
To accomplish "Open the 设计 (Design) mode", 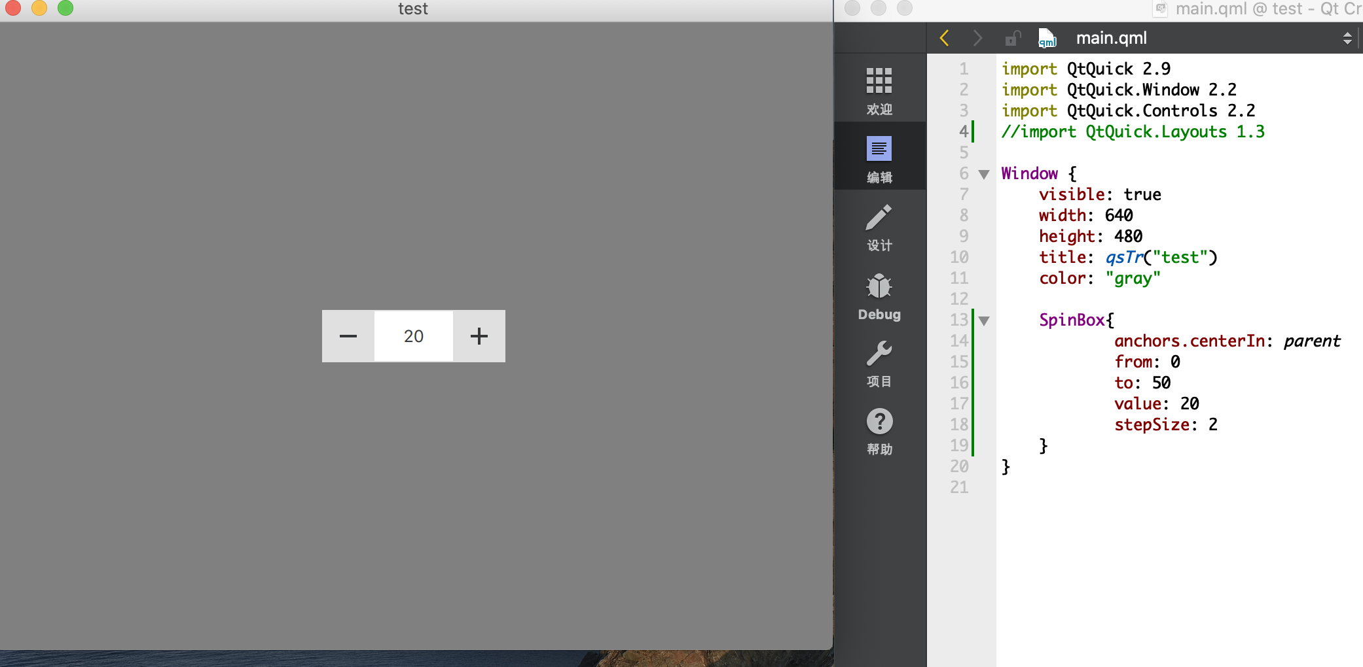I will (879, 226).
